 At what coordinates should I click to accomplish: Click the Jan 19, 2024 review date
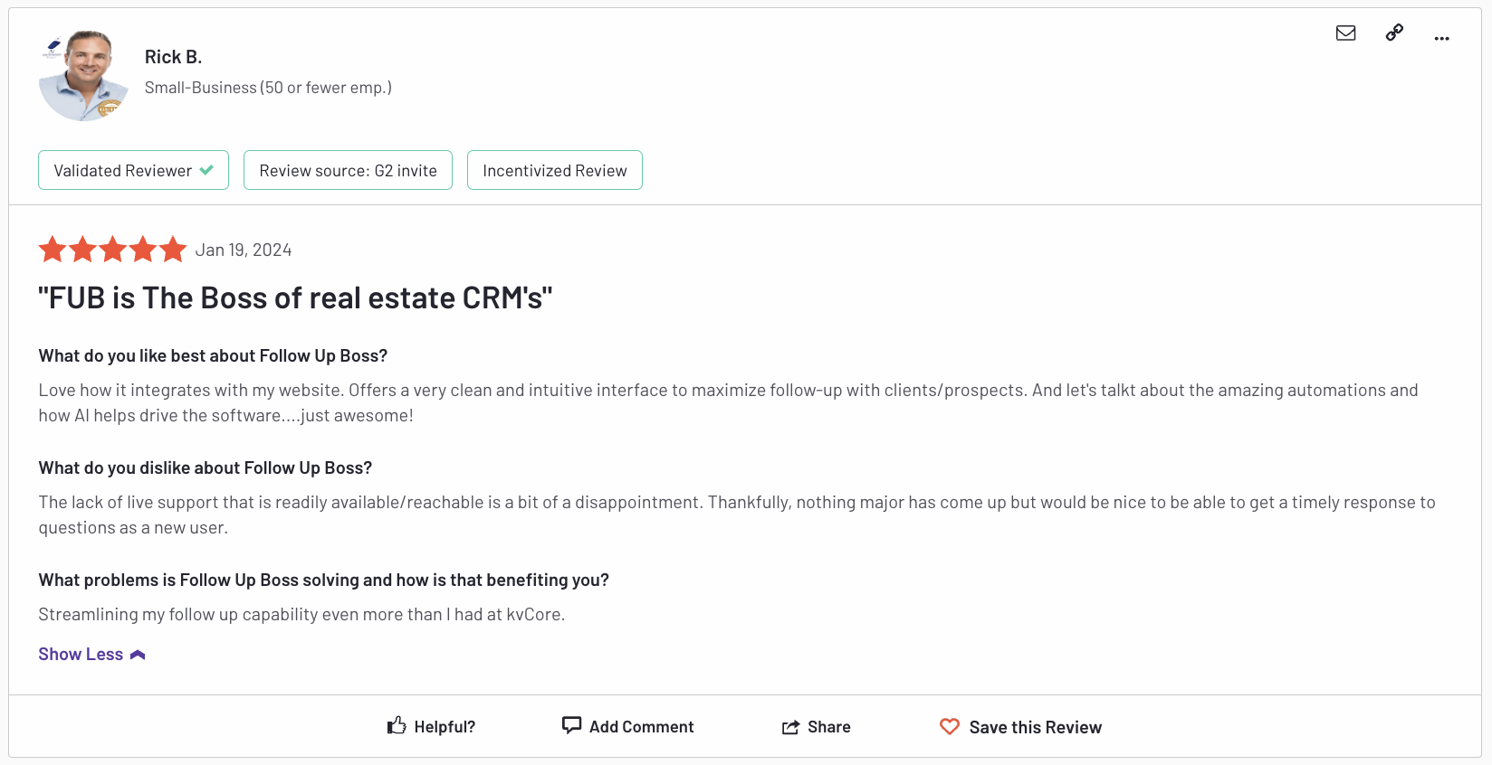pos(244,250)
